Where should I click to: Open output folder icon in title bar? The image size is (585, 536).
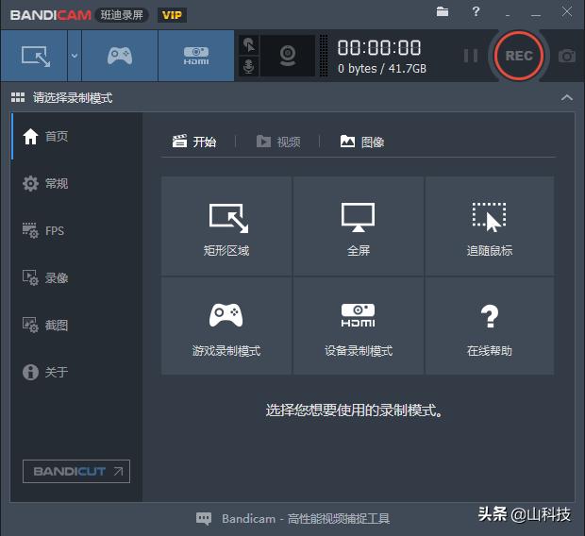[x=443, y=11]
